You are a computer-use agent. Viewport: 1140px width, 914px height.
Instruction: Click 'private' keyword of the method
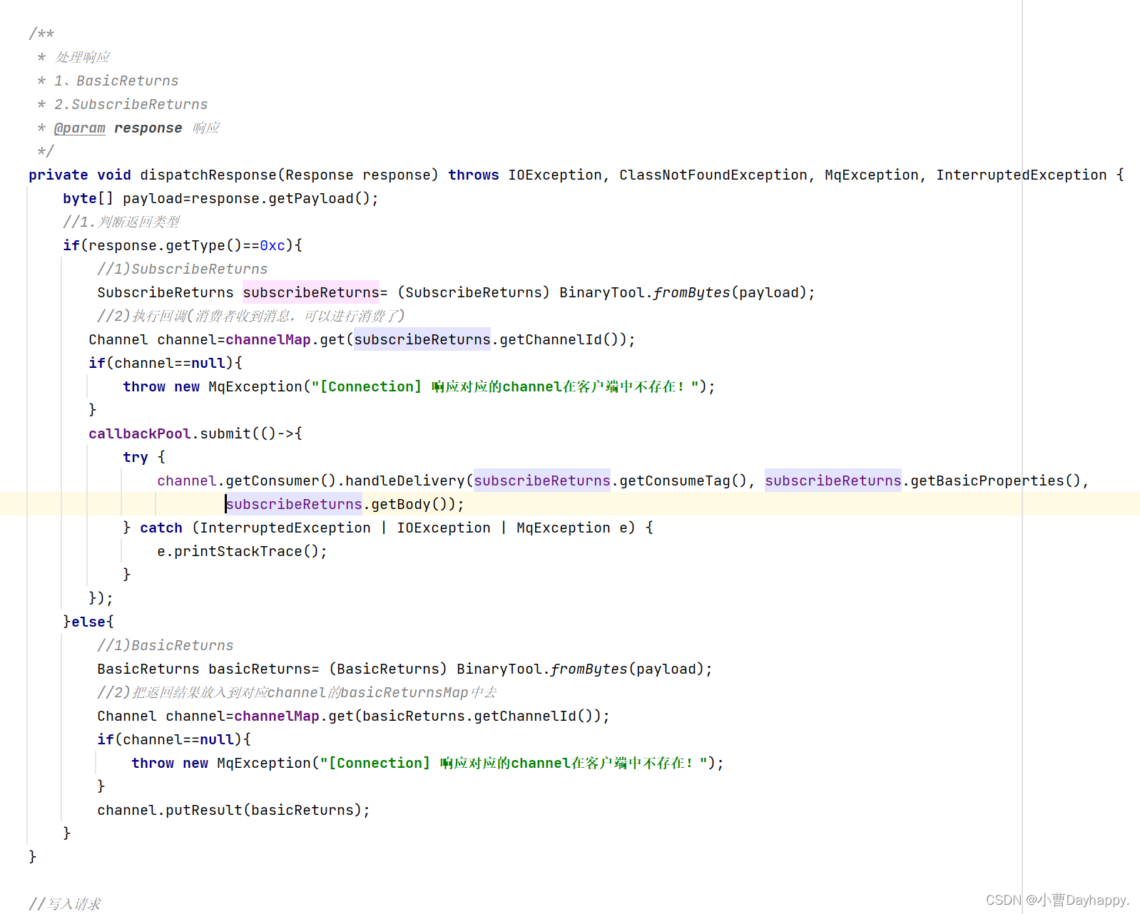(58, 175)
